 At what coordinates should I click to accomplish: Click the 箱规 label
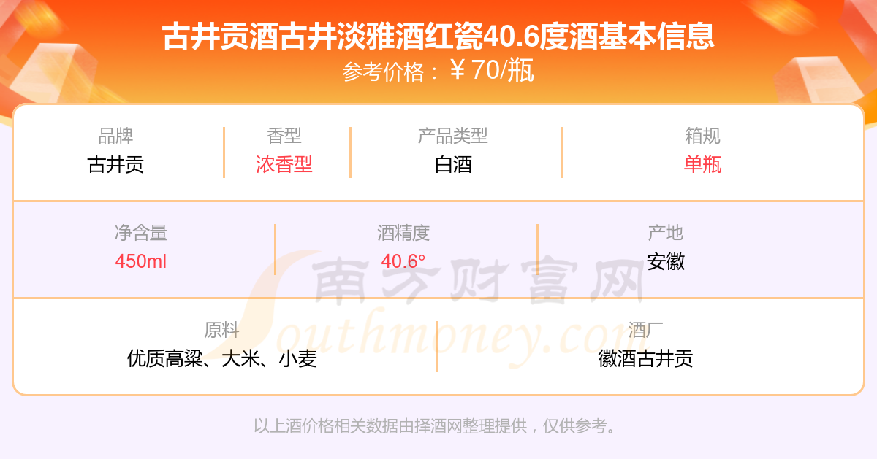click(x=702, y=136)
